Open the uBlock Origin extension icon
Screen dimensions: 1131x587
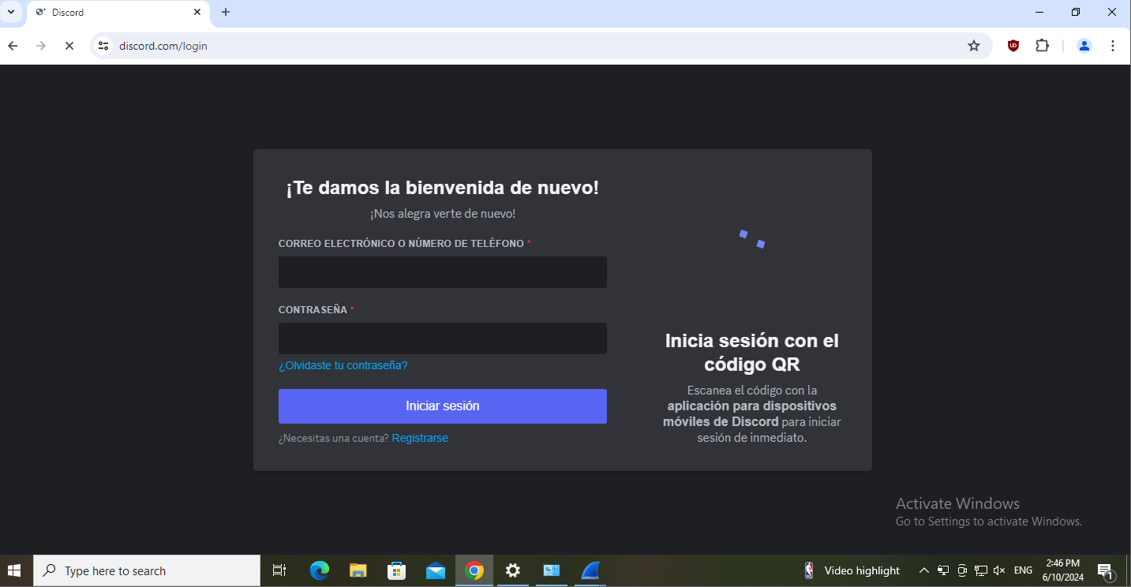coord(1013,46)
